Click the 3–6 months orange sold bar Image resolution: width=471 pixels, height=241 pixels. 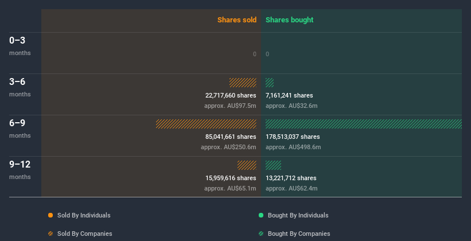[x=243, y=83]
